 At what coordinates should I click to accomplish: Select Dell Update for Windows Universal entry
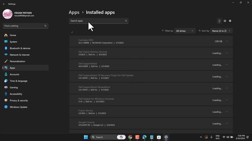tap(151, 100)
